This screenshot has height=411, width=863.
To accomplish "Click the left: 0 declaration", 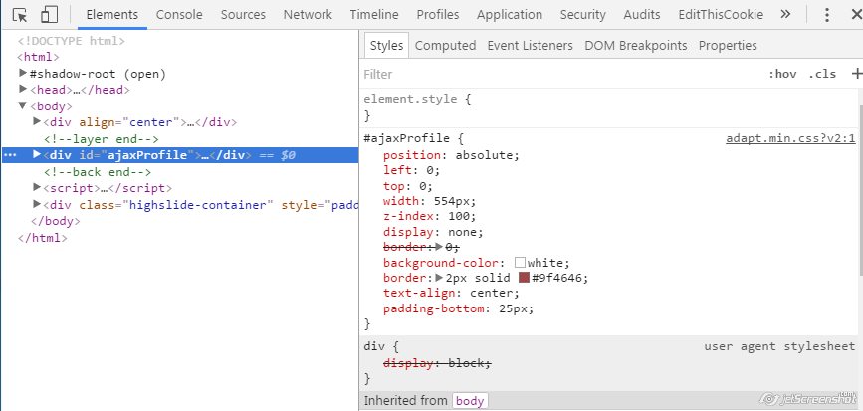I will click(412, 170).
